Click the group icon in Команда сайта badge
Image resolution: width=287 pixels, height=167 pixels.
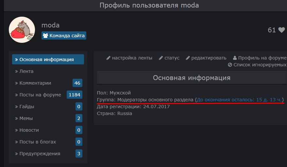point(45,36)
